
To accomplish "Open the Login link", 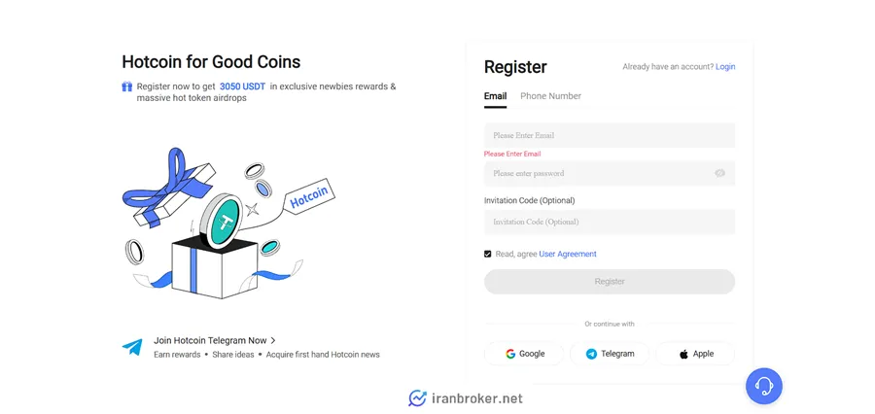I will (x=725, y=66).
